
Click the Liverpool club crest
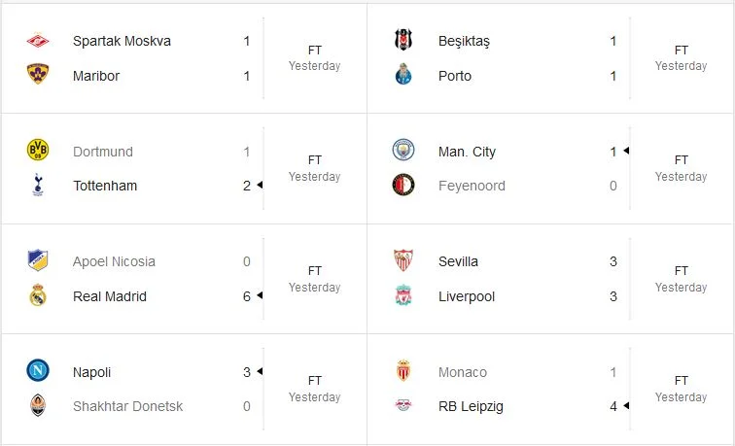(x=403, y=296)
